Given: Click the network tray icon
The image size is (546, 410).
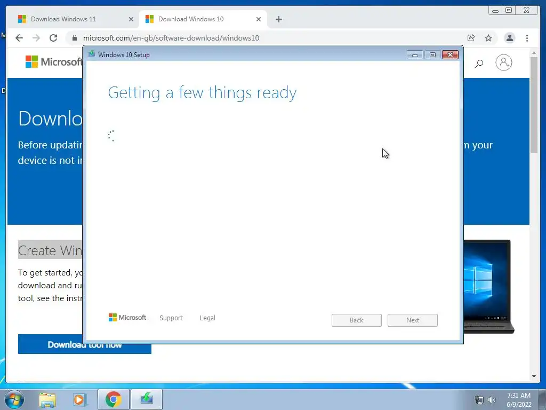Looking at the screenshot, I should coord(479,400).
